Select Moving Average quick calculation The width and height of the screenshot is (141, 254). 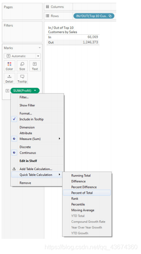coord(87,210)
